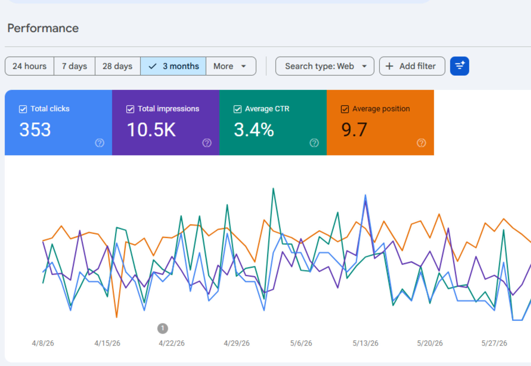Click the annotation marker numbered 1 on chart
531x366 pixels.
(163, 328)
